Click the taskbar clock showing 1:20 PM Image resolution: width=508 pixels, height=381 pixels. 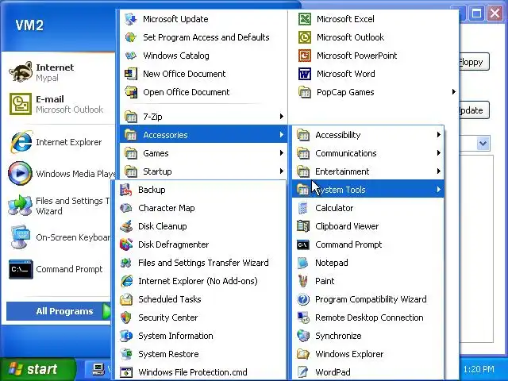point(479,369)
